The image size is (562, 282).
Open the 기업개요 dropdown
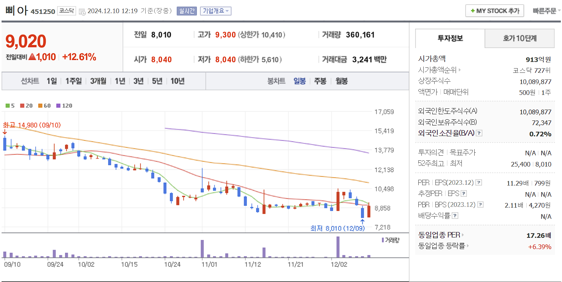216,10
